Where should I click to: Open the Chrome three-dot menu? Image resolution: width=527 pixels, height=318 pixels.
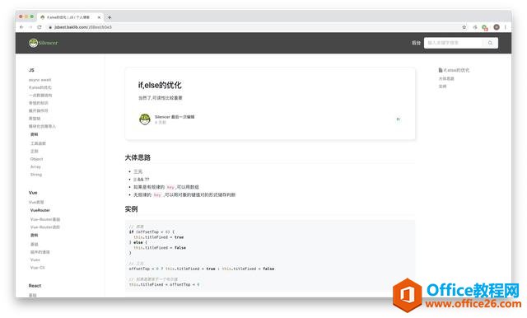point(506,27)
